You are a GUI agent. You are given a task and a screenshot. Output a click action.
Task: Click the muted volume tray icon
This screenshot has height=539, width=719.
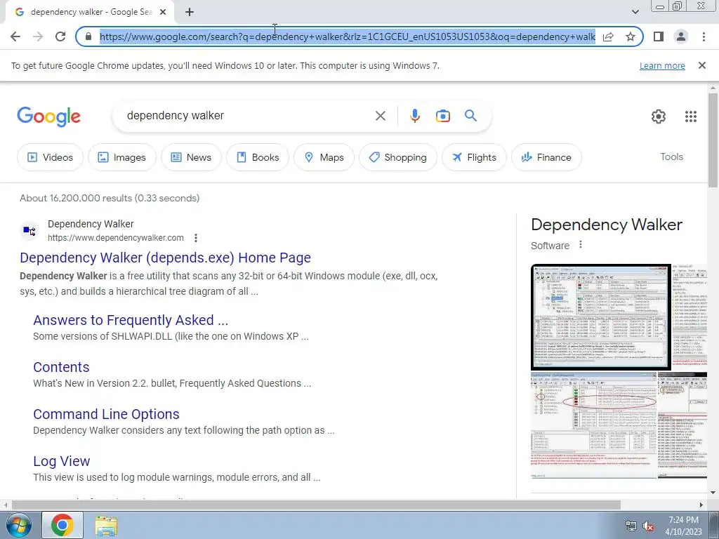tap(648, 526)
